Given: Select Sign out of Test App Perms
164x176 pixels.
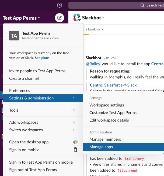Looking at the screenshot, I should tap(43, 170).
